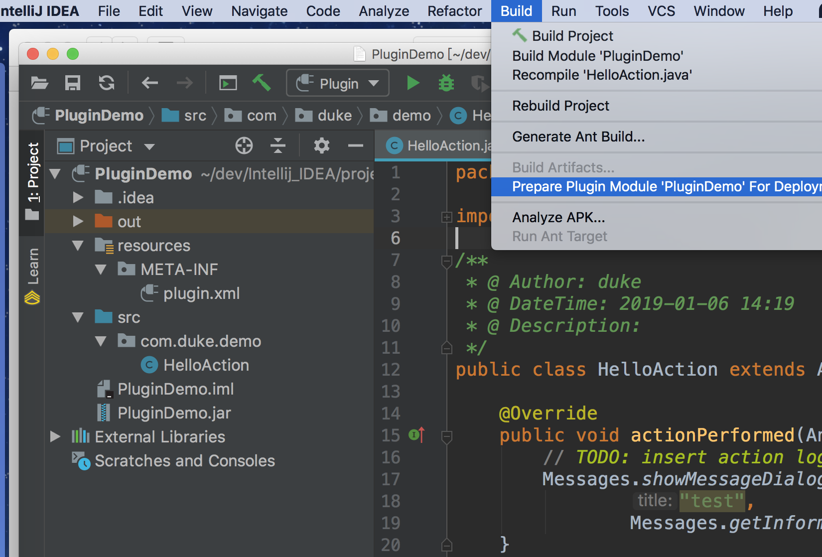Viewport: 822px width, 557px height.
Task: Choose 'Rebuild Project' from Build menu
Action: coord(560,106)
